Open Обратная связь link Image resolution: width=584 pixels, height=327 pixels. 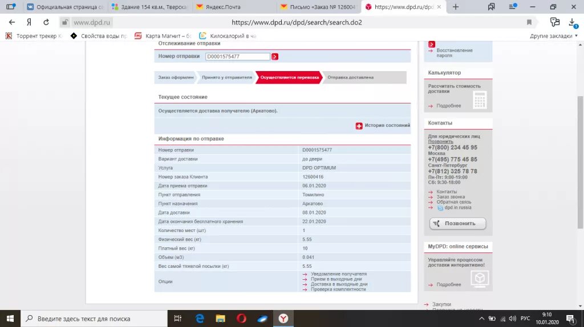453,202
